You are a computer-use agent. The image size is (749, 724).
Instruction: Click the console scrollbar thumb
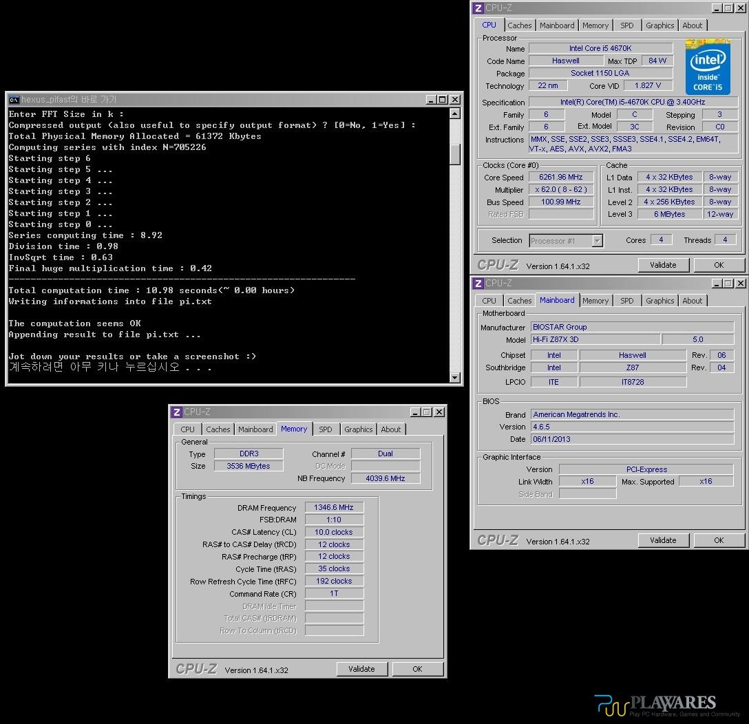point(455,154)
